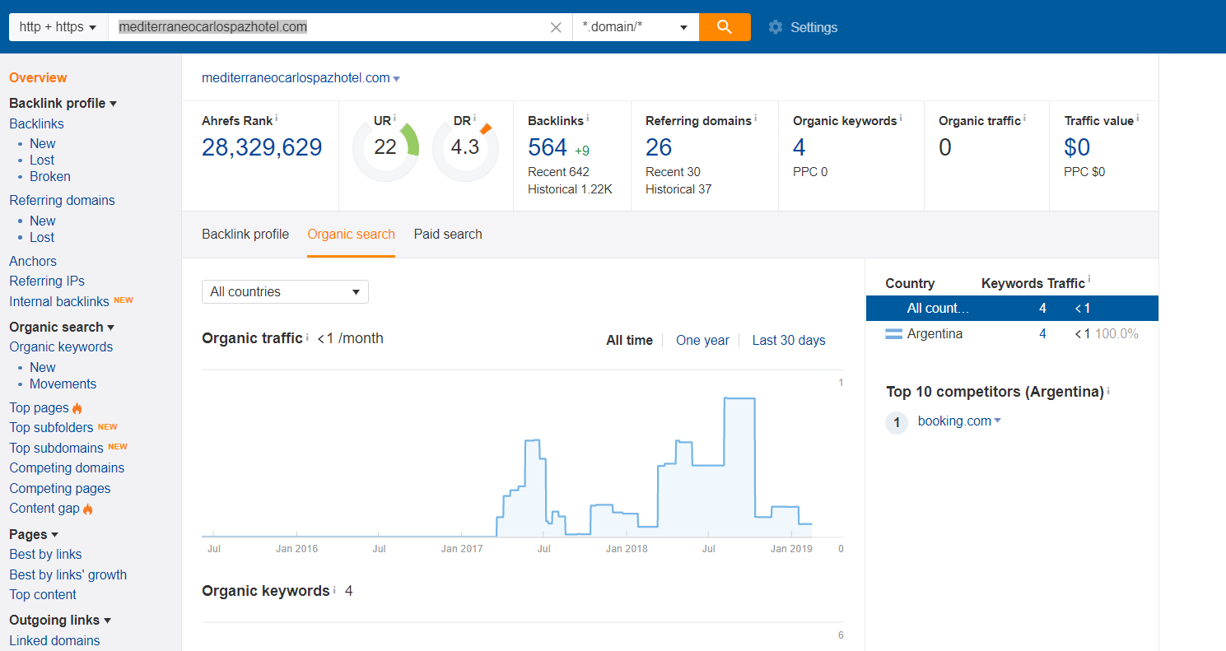Click the info icon beside Top 10 competitors
Viewport: 1226px width, 651px height.
tap(1108, 390)
